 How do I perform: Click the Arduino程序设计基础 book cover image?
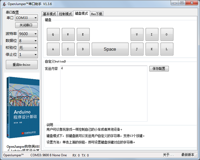pos(23,107)
